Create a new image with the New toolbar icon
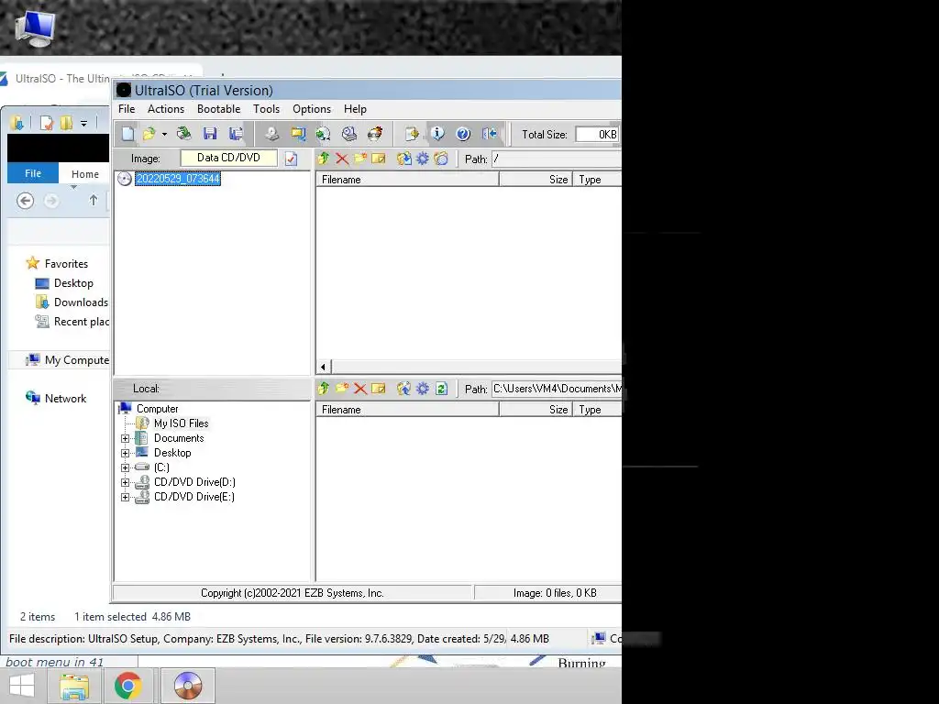The width and height of the screenshot is (939, 704). (128, 134)
